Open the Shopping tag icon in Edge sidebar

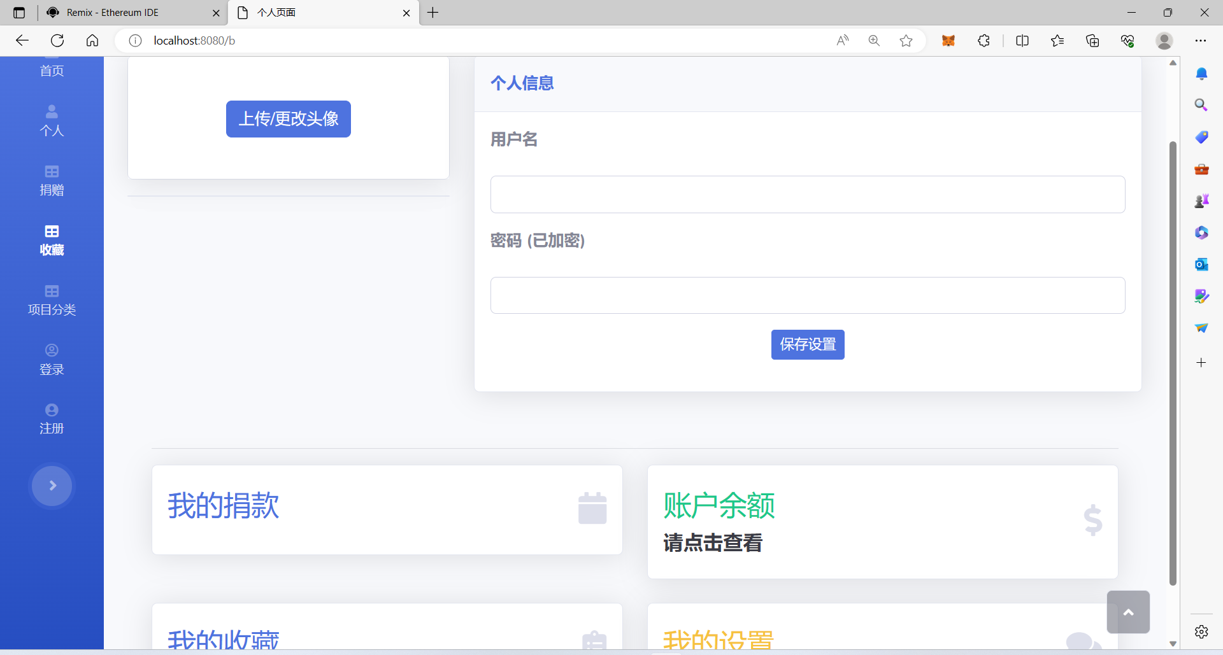1201,137
